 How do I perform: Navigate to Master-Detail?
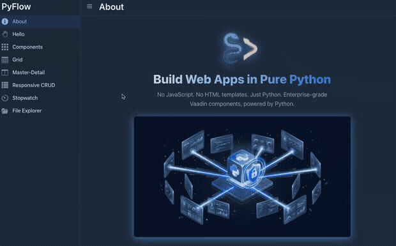coord(40,72)
